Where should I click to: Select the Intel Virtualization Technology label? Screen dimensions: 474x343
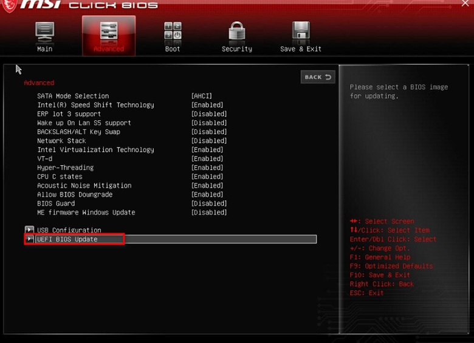pyautogui.click(x=95, y=150)
